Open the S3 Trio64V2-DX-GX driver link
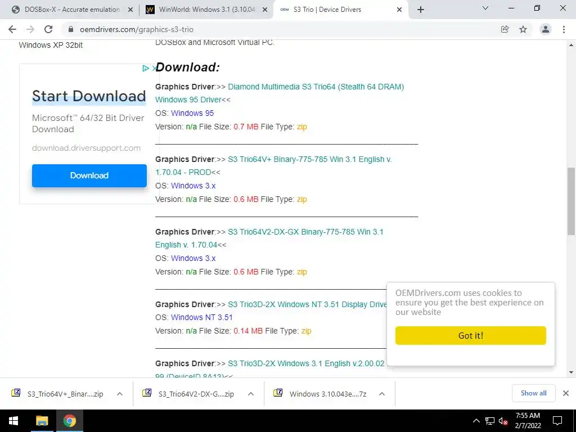 pos(269,238)
